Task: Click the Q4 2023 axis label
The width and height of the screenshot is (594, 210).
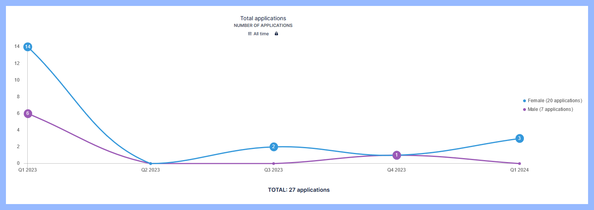Action: click(396, 170)
